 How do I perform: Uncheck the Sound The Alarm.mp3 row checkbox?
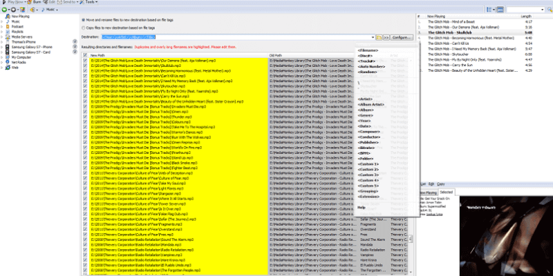click(x=84, y=239)
